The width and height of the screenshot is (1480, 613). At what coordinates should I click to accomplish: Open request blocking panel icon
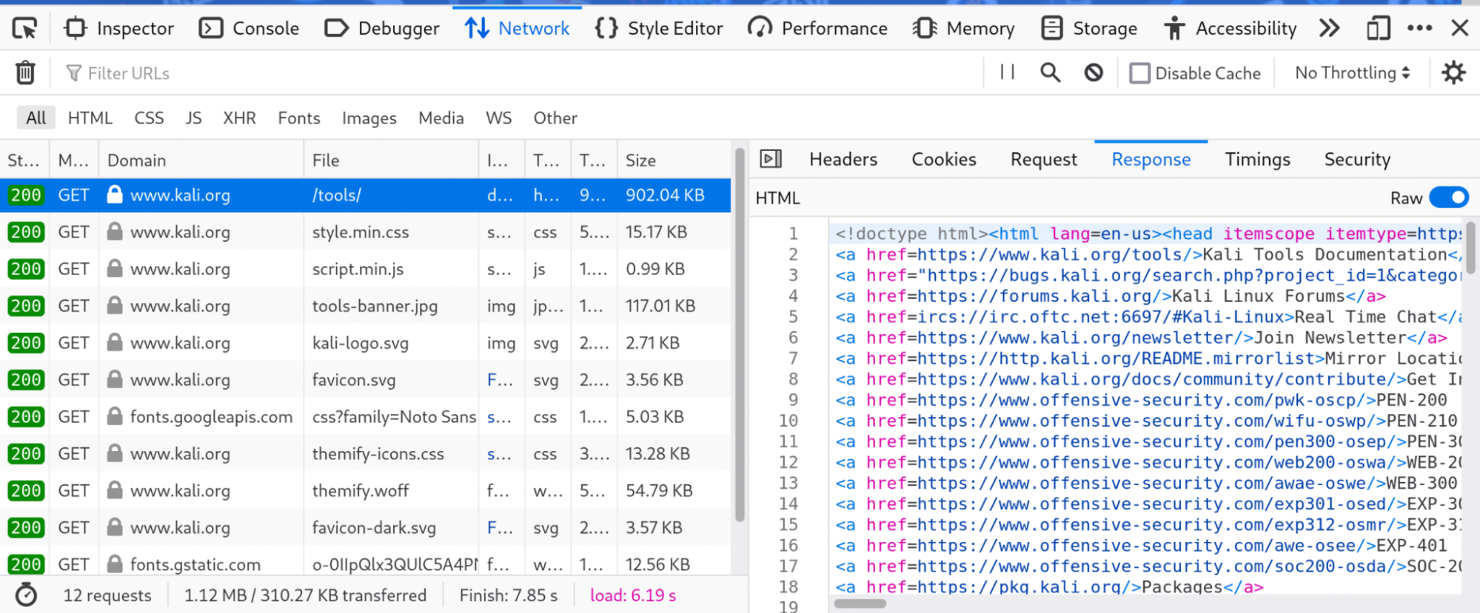tap(1094, 72)
